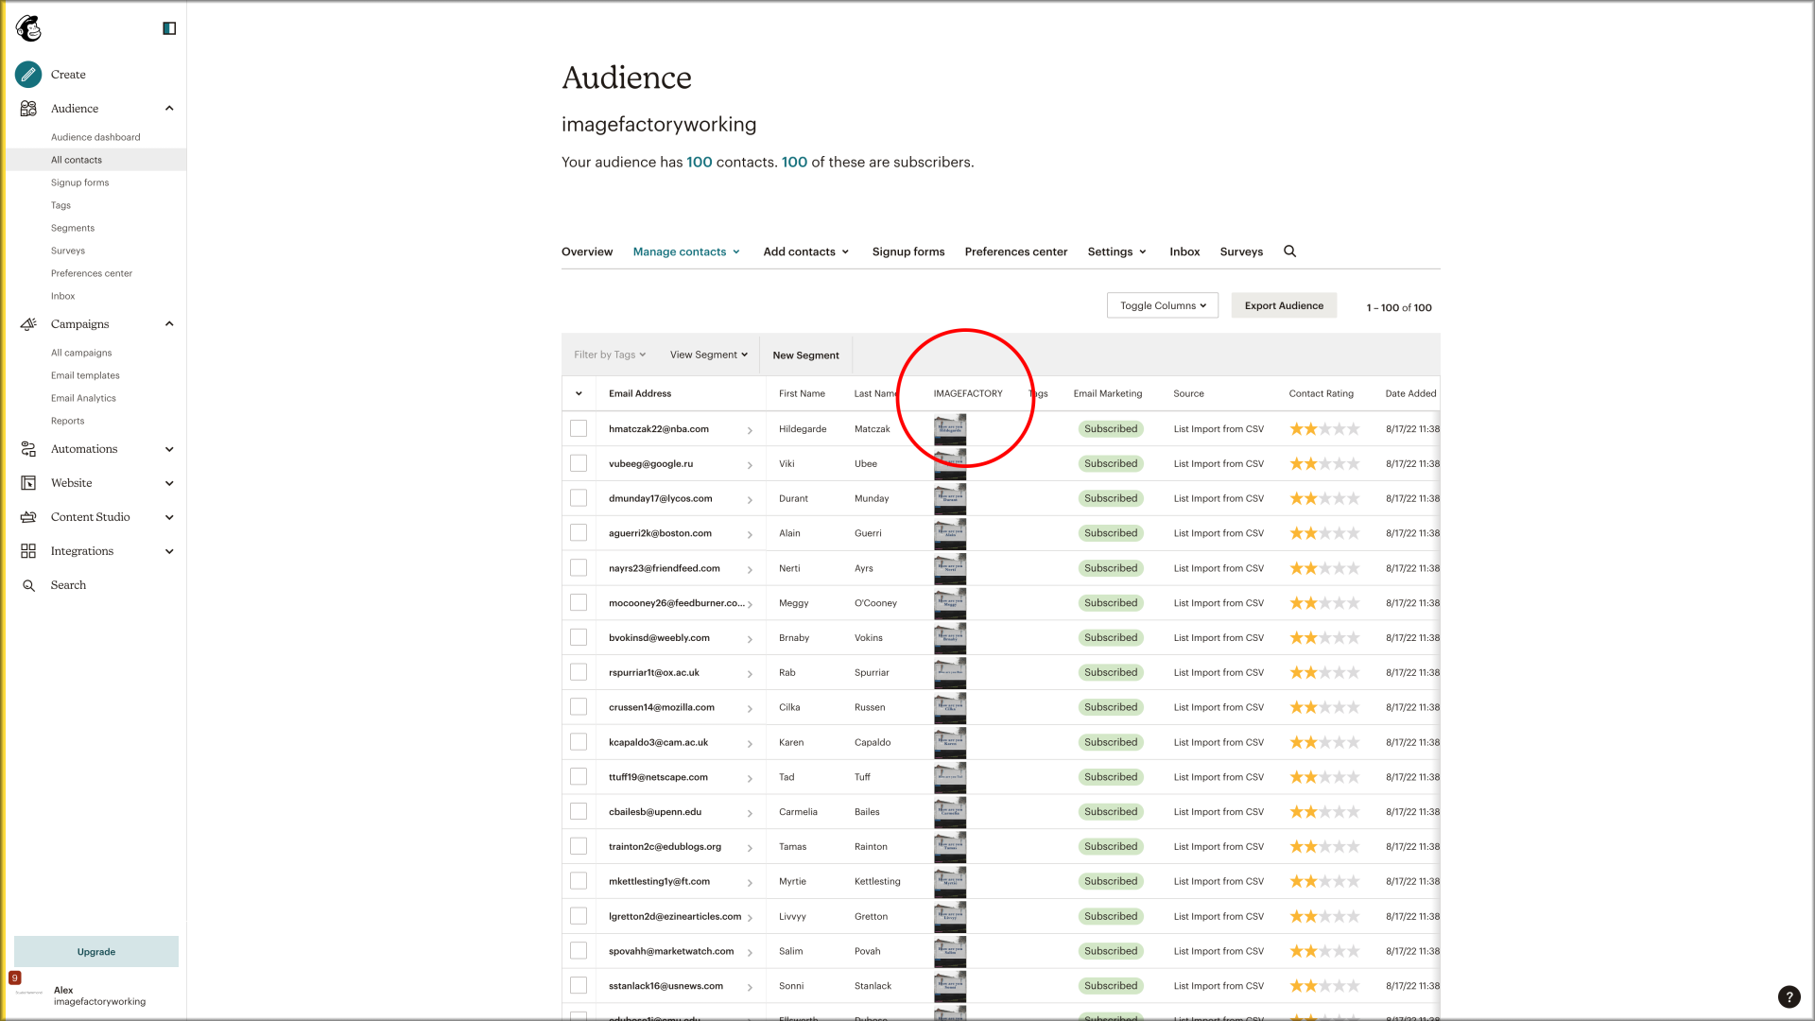Switch to the Overview tab
The image size is (1815, 1021).
coord(586,251)
